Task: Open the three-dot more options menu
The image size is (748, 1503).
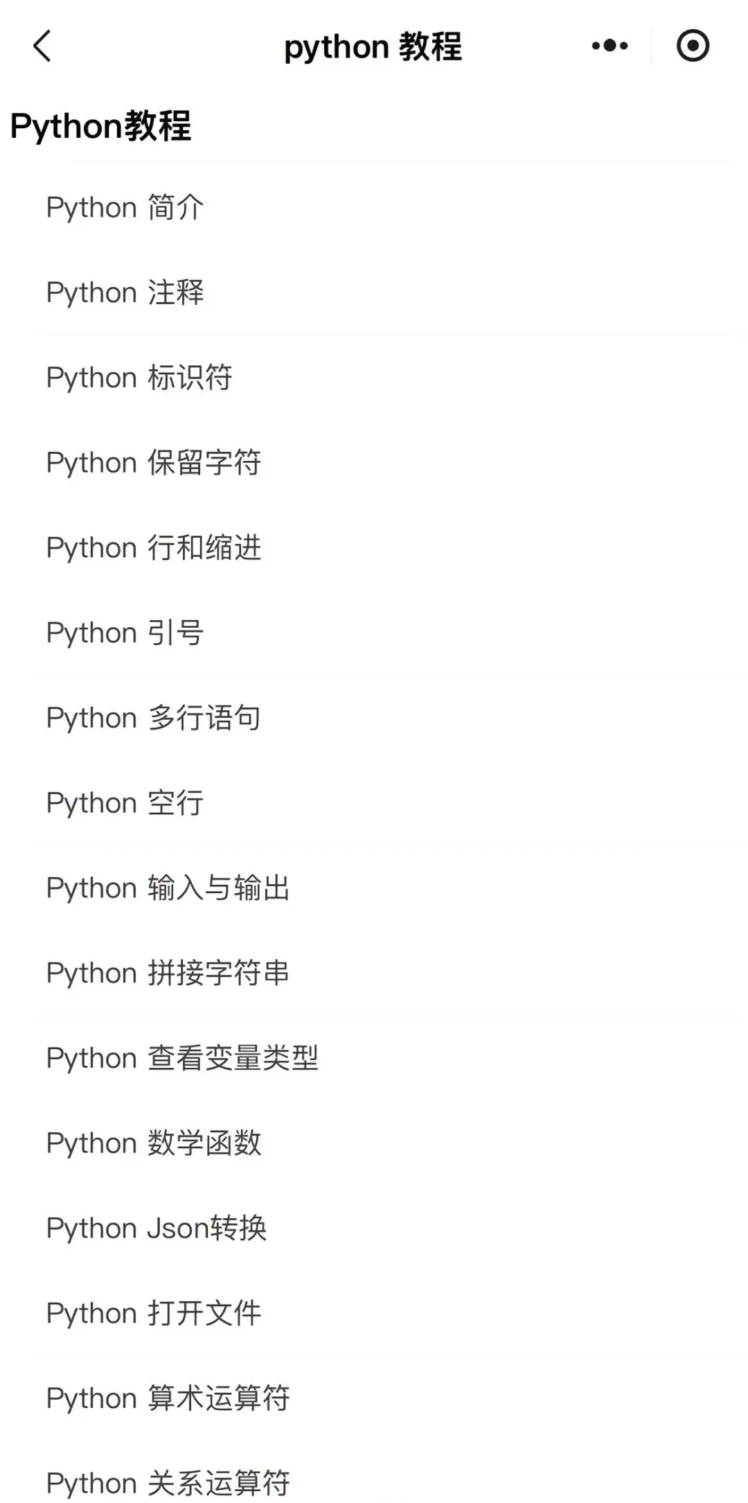Action: [x=610, y=46]
